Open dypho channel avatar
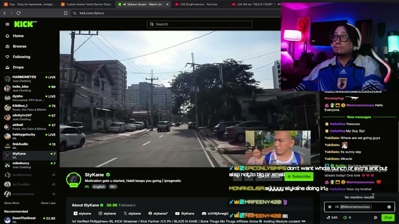Screen dimensions: 399x224 click(x=7, y=98)
